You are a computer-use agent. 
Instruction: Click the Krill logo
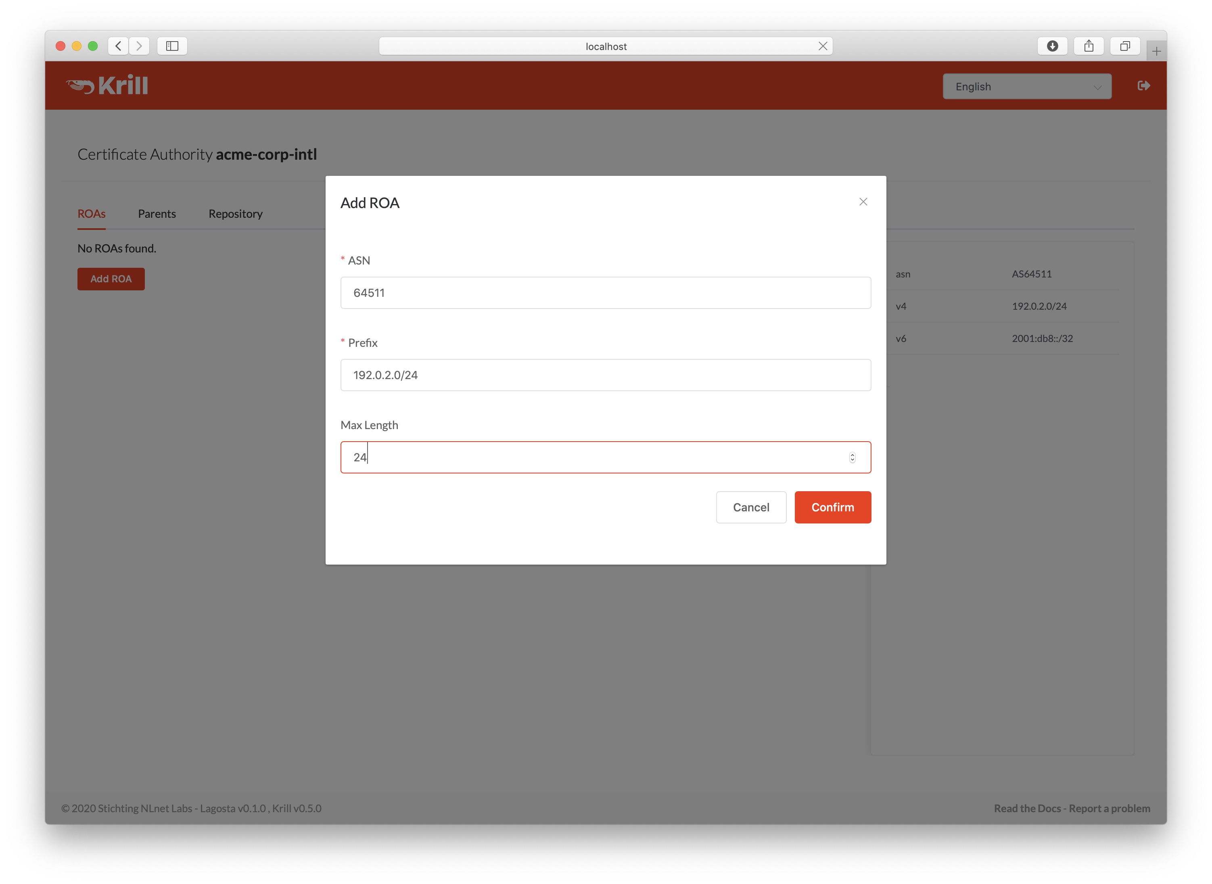[x=107, y=85]
